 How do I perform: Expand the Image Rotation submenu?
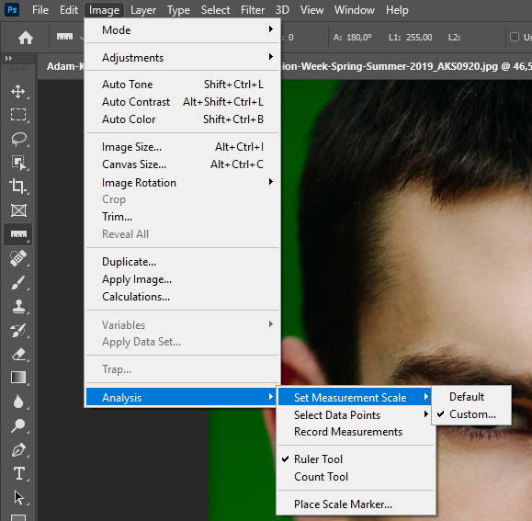pos(183,183)
